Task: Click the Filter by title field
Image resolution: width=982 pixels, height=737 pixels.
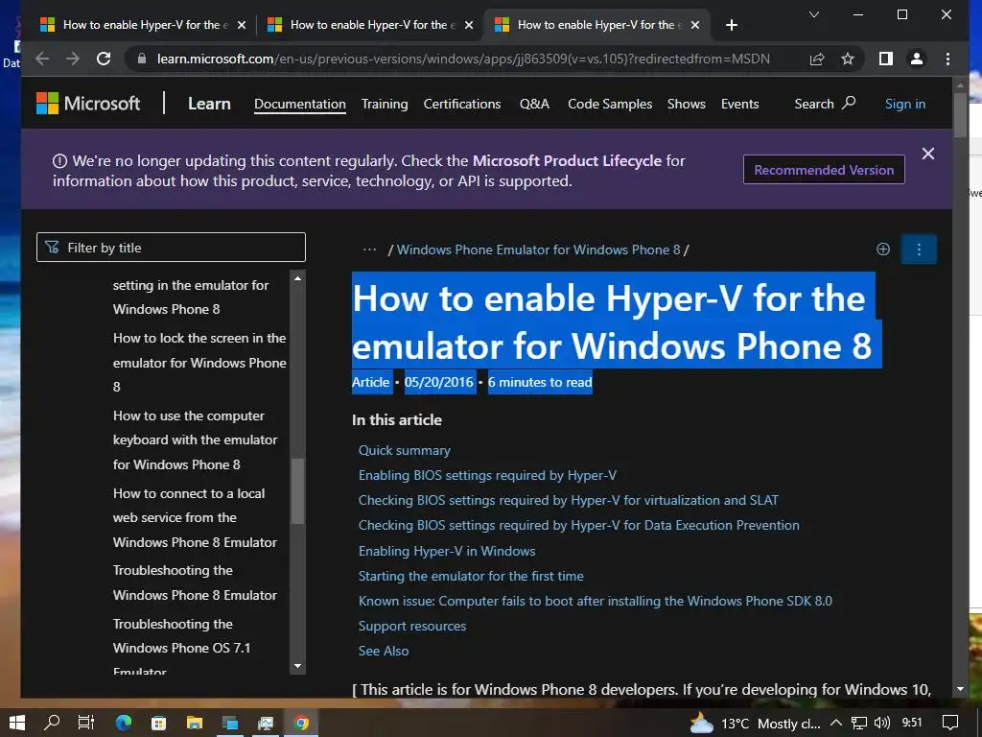Action: point(171,248)
